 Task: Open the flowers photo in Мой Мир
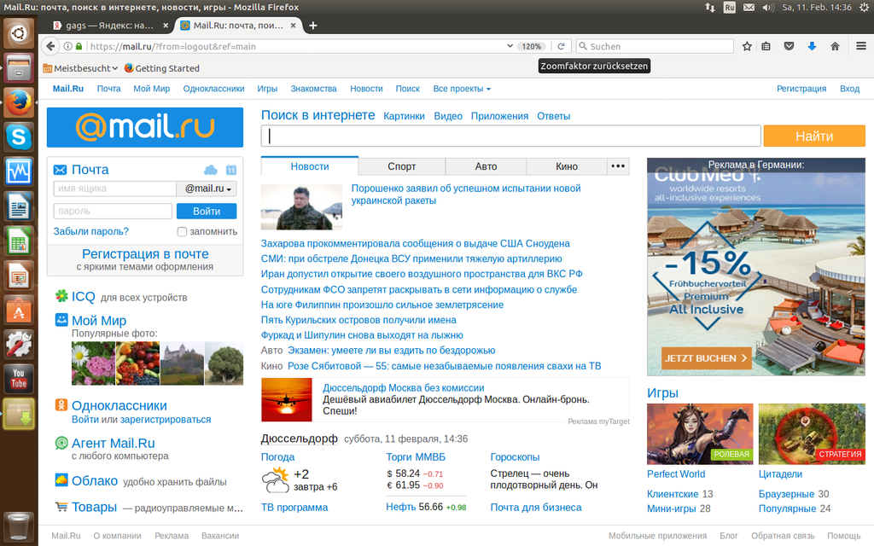(93, 363)
